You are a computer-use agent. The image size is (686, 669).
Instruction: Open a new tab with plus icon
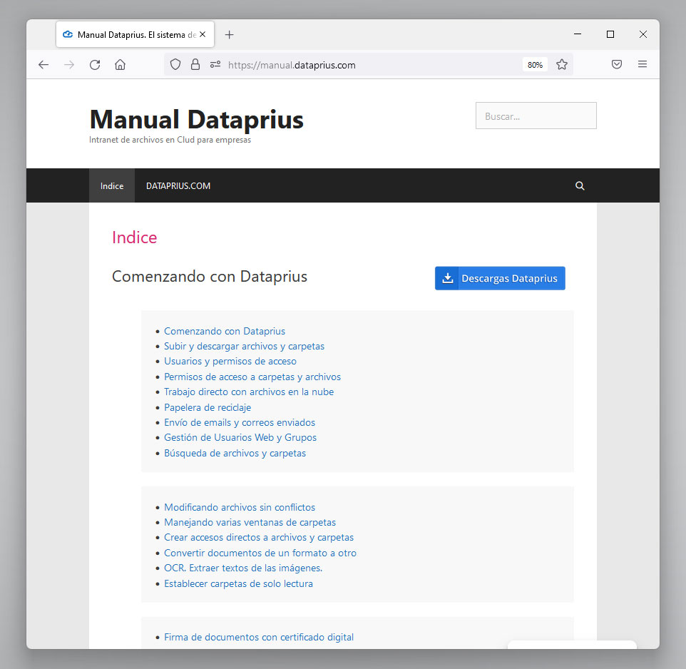(x=229, y=34)
